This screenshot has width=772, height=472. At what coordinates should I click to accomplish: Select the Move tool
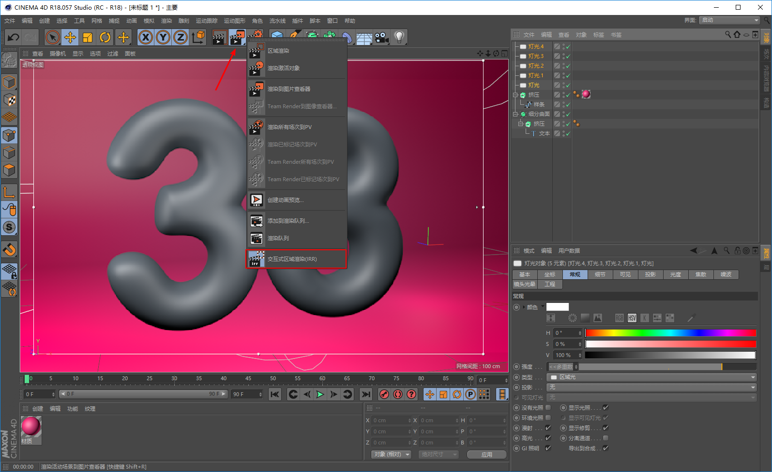click(70, 37)
